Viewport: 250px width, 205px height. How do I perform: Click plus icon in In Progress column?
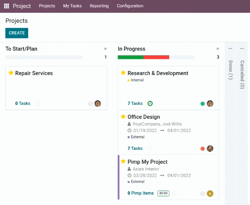click(218, 49)
